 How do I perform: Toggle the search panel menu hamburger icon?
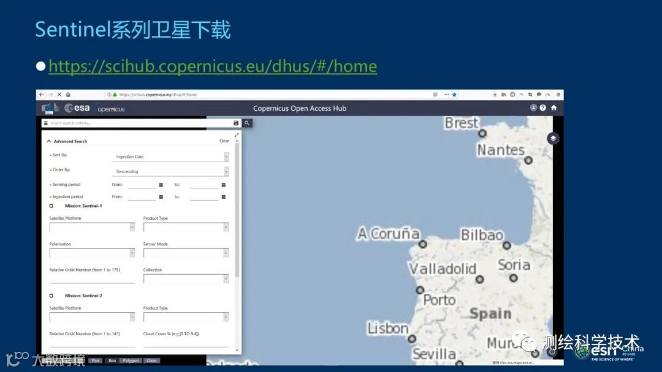pyautogui.click(x=45, y=123)
